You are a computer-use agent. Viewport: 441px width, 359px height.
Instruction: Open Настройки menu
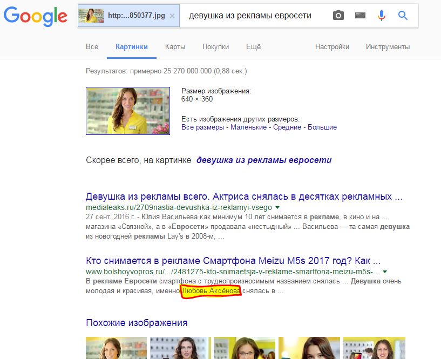[x=332, y=47]
